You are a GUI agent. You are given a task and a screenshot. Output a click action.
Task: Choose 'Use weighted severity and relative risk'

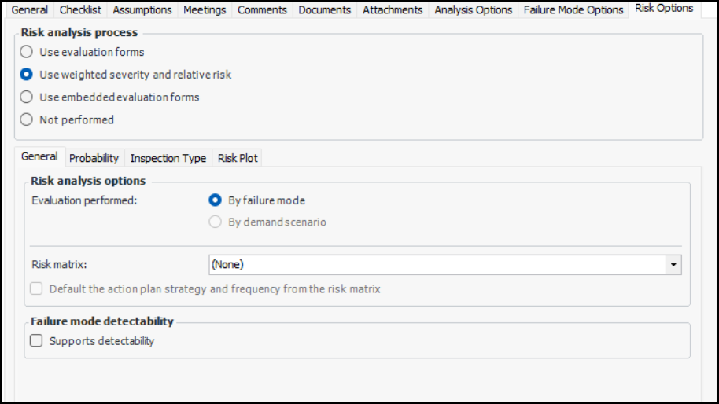27,75
